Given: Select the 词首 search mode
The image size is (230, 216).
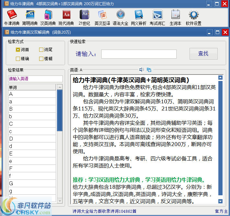Looking at the screenshot, I should 18,50.
